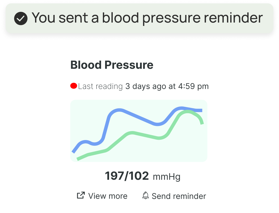The height and width of the screenshot is (213, 279).
Task: Click the "You sent a blood pressure reminder" text
Action: coord(147,18)
